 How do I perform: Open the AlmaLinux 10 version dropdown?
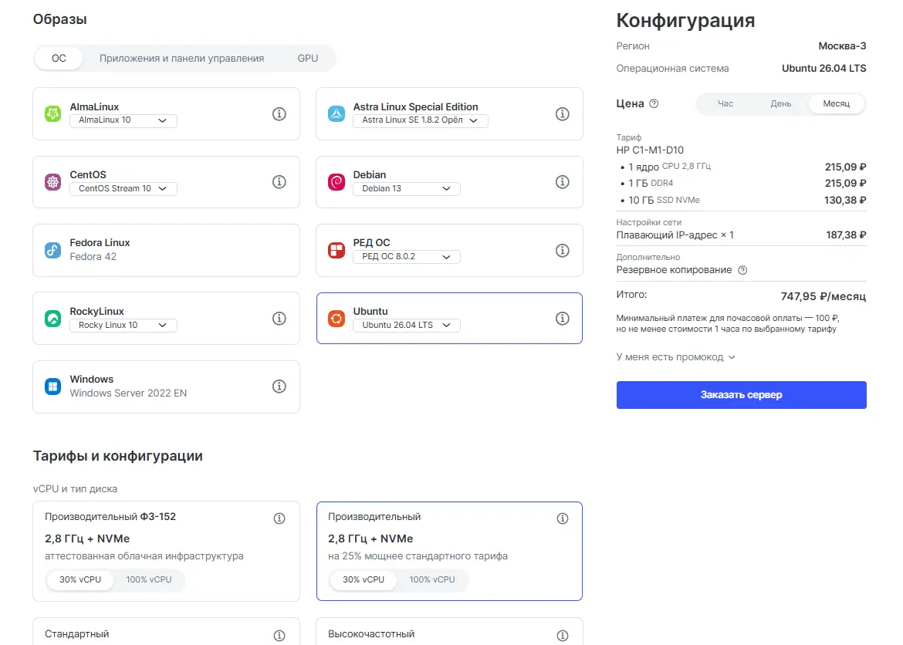[x=123, y=120]
